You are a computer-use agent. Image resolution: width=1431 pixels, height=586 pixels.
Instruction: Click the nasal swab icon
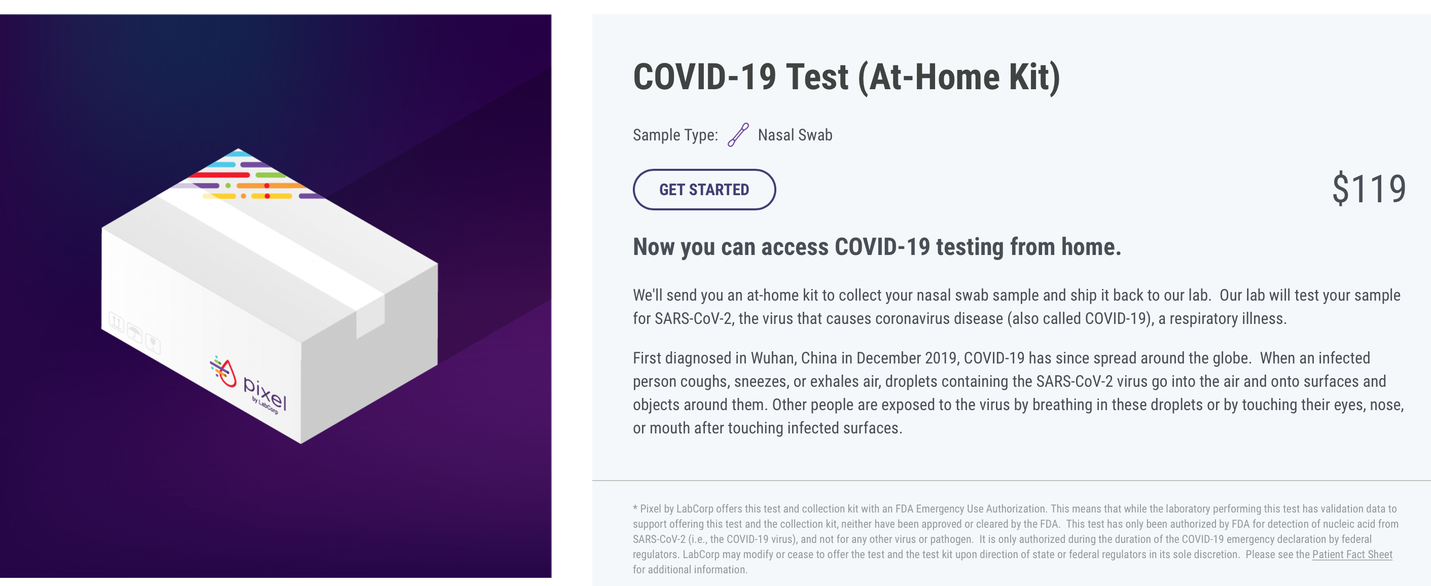738,135
